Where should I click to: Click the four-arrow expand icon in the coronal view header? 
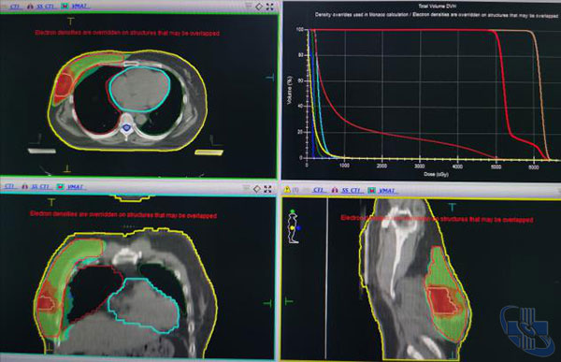pyautogui.click(x=267, y=189)
